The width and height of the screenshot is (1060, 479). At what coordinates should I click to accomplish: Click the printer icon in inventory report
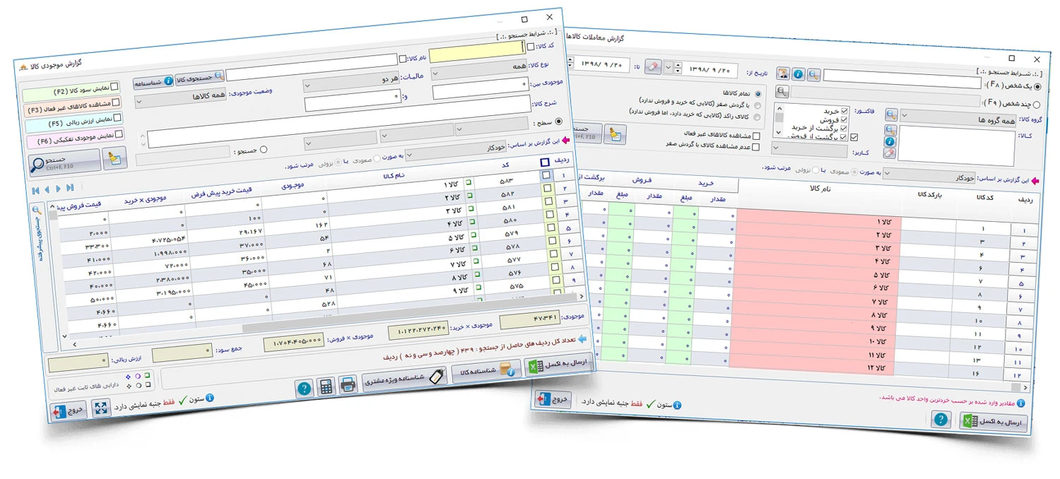coord(348,384)
